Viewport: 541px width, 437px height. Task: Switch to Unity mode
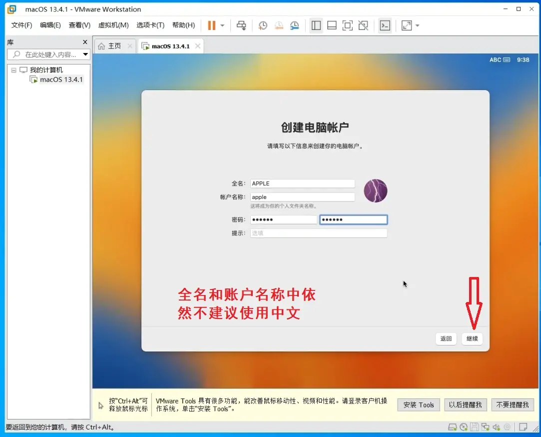click(363, 25)
